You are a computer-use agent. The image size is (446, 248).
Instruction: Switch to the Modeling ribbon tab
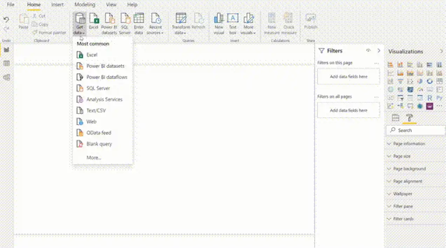point(85,5)
